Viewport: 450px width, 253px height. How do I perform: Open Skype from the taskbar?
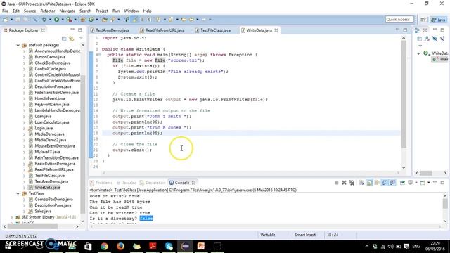169,246
